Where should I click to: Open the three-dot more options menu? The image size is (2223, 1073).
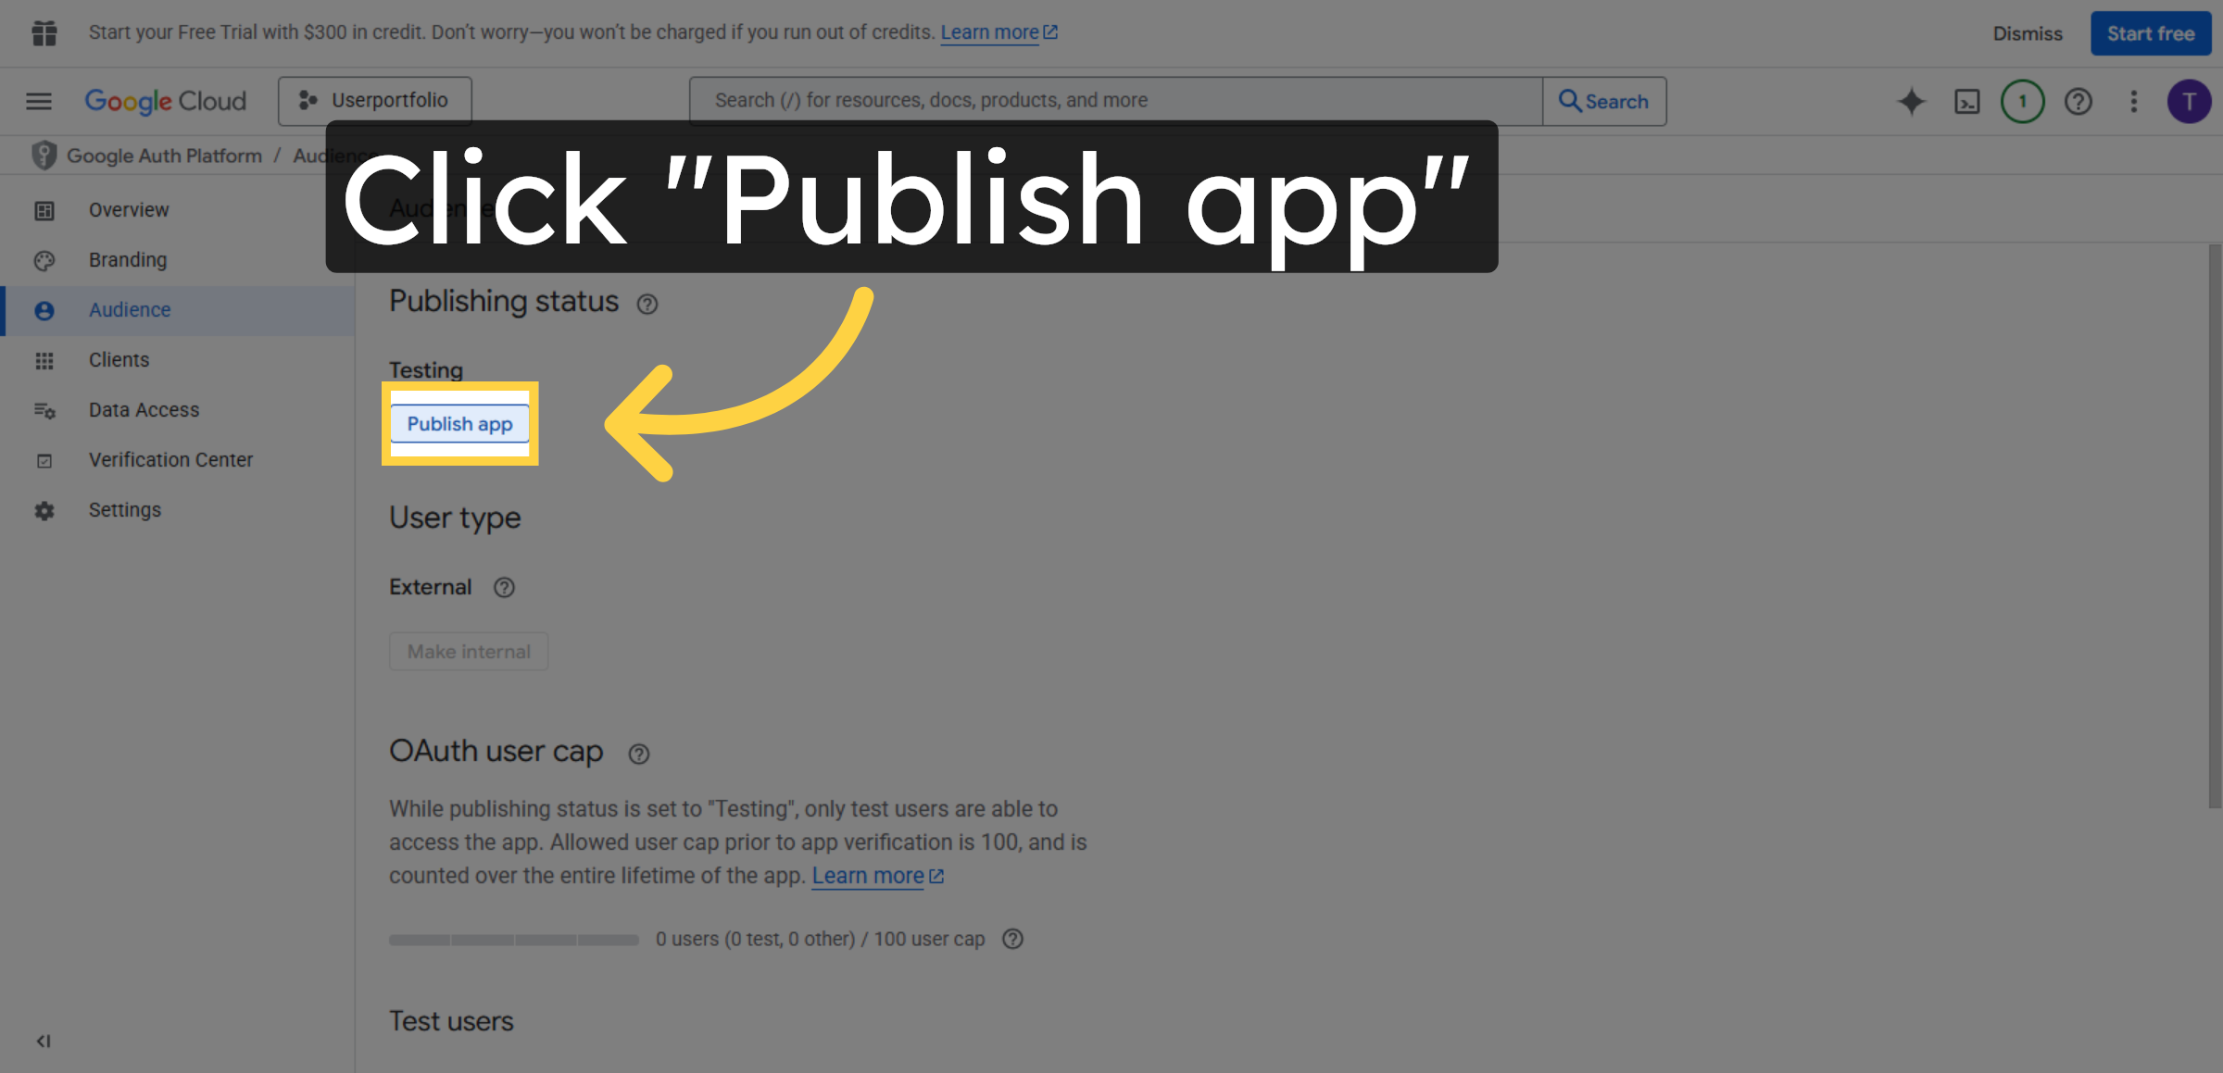pos(2133,101)
